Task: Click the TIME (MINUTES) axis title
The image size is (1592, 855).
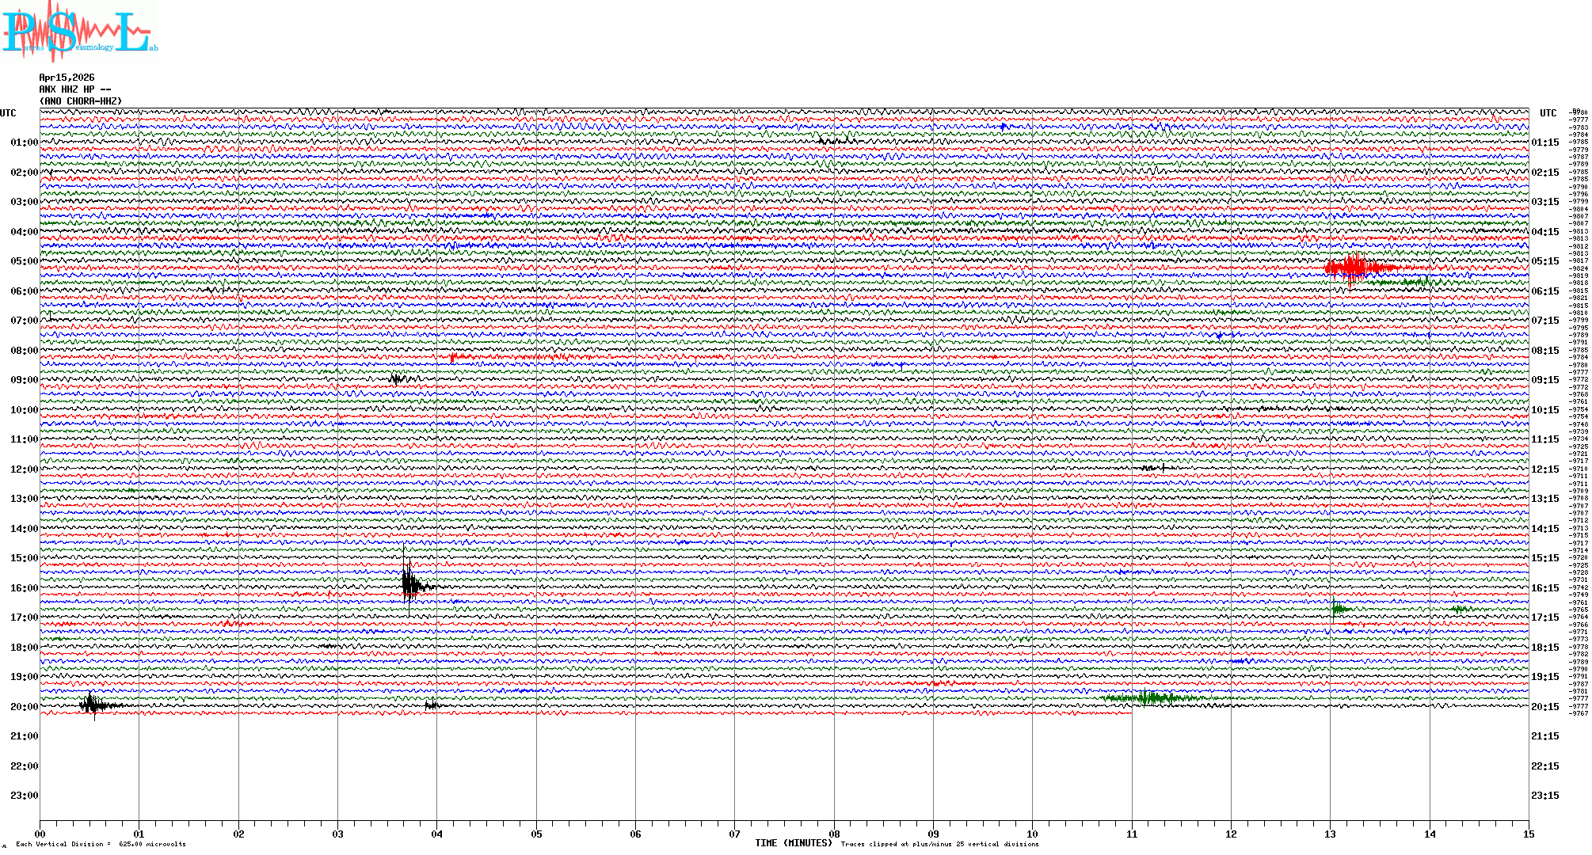Action: 793,843
